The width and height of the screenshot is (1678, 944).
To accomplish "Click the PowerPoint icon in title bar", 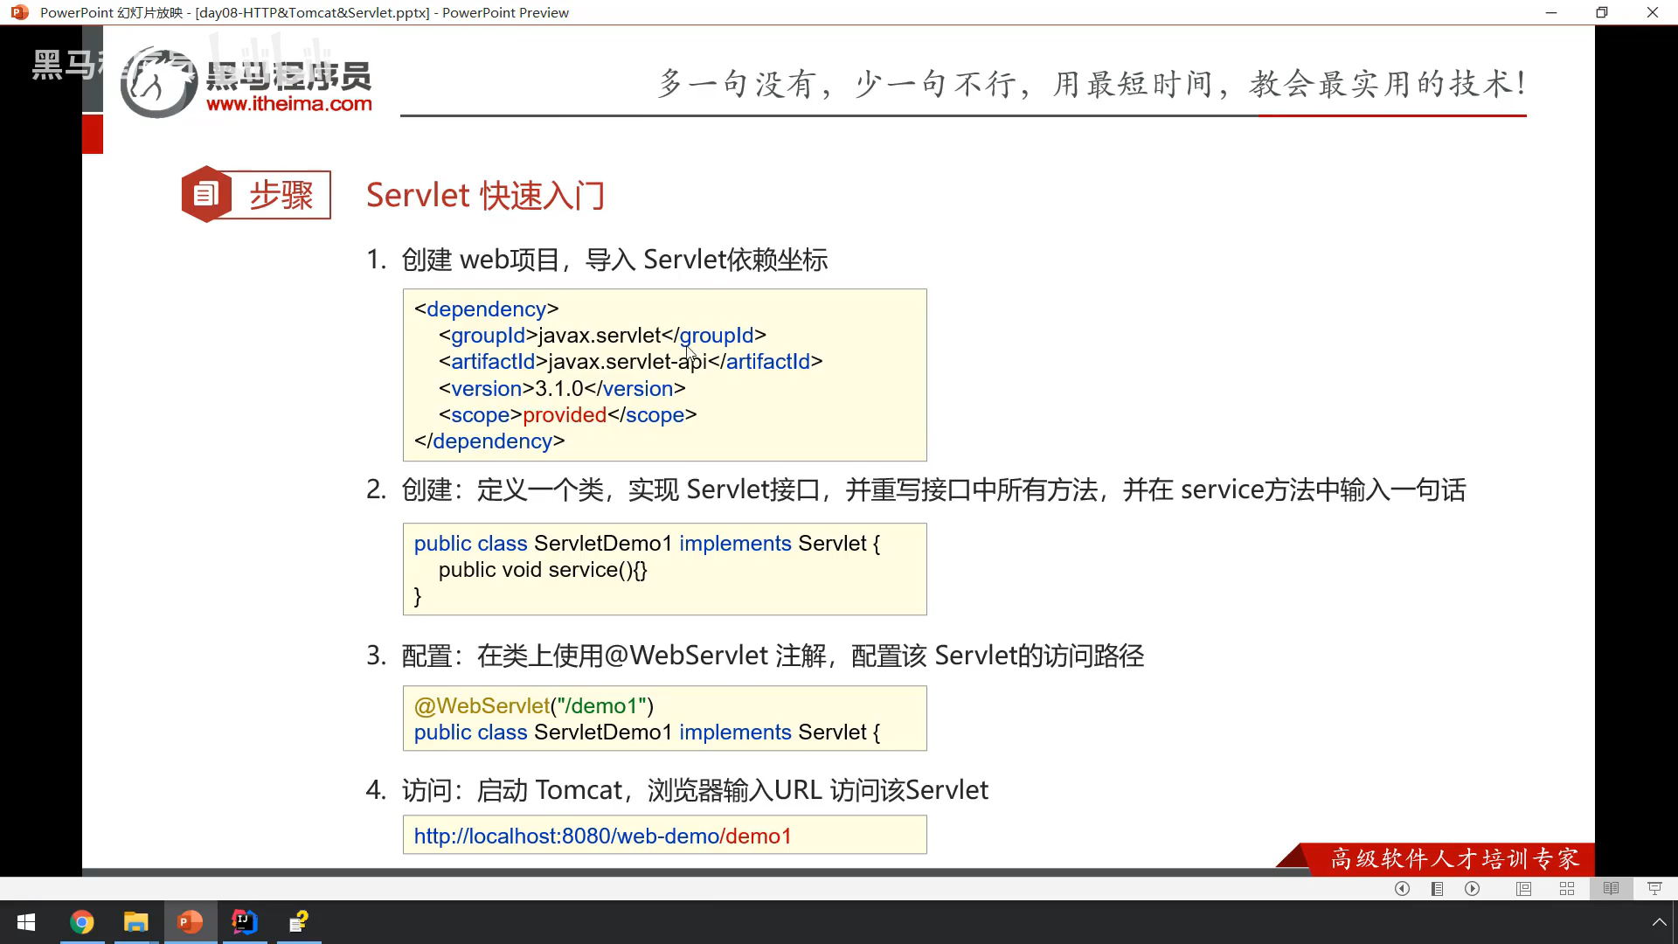I will pos(19,12).
